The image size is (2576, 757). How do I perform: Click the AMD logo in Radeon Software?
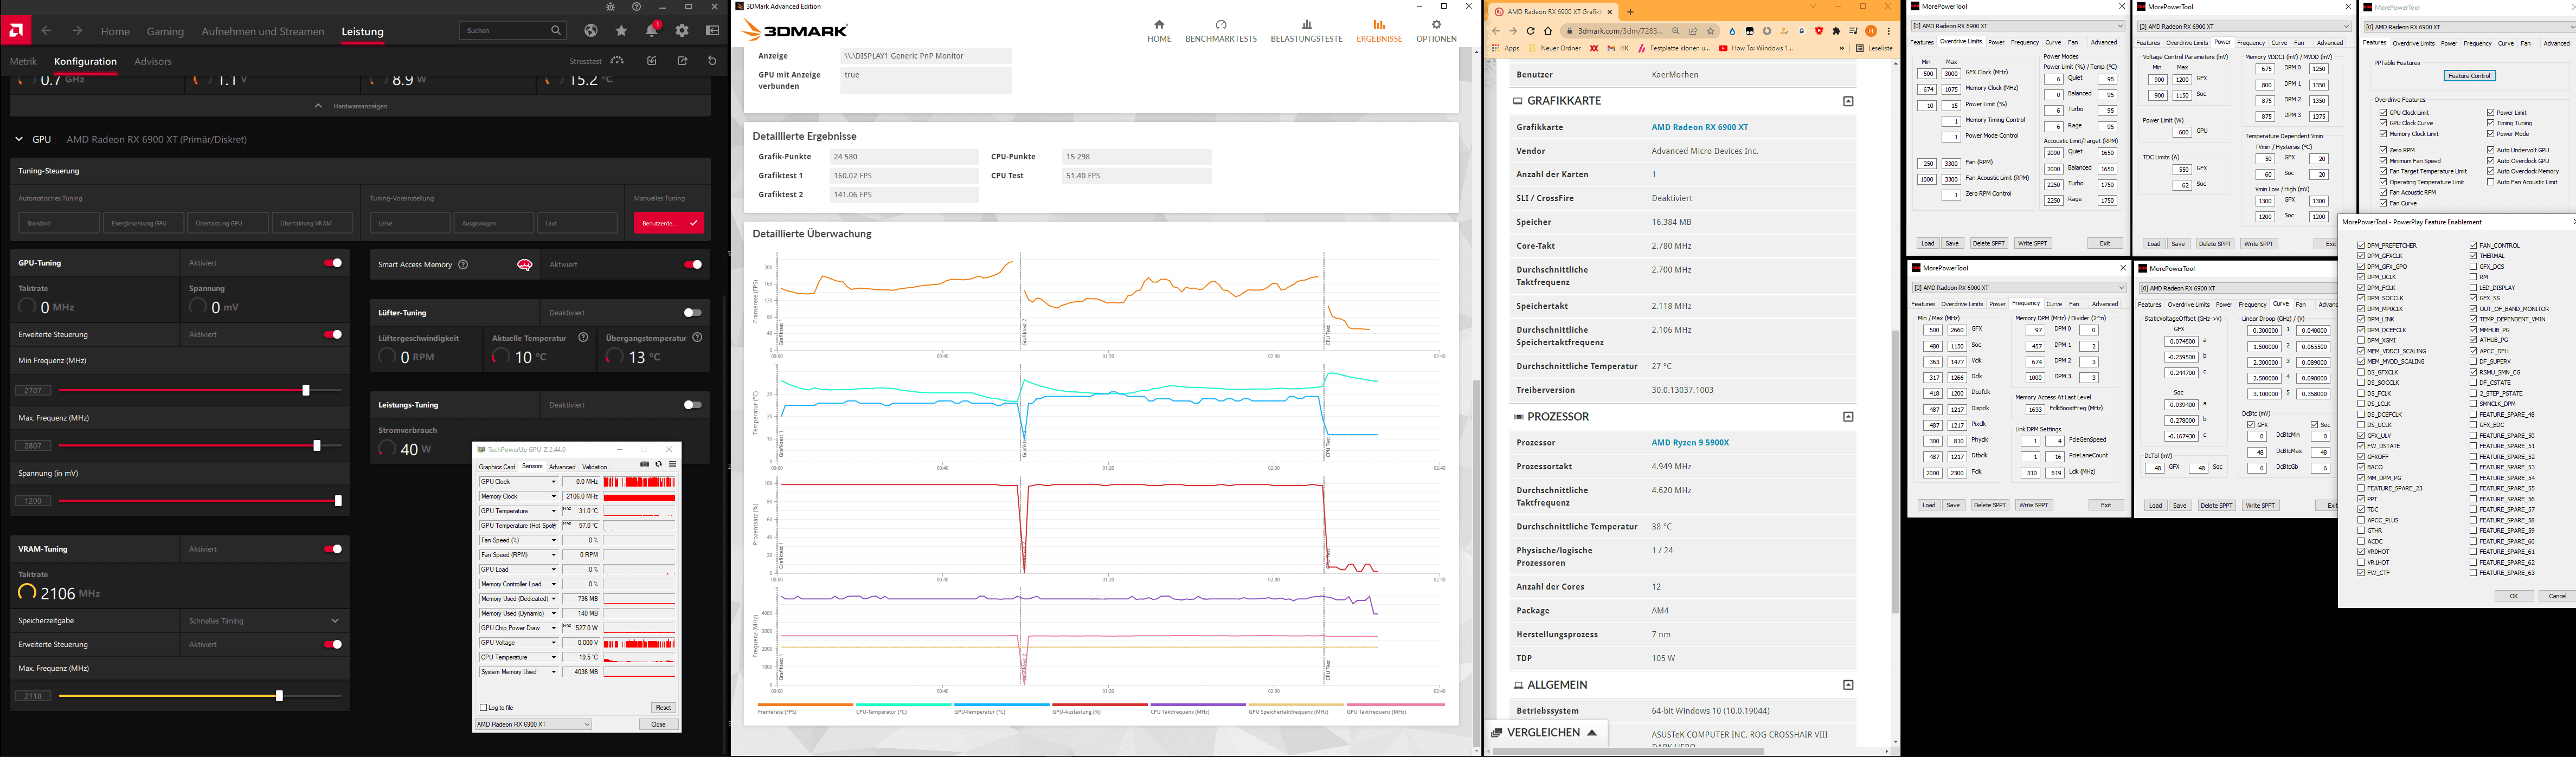coord(15,31)
